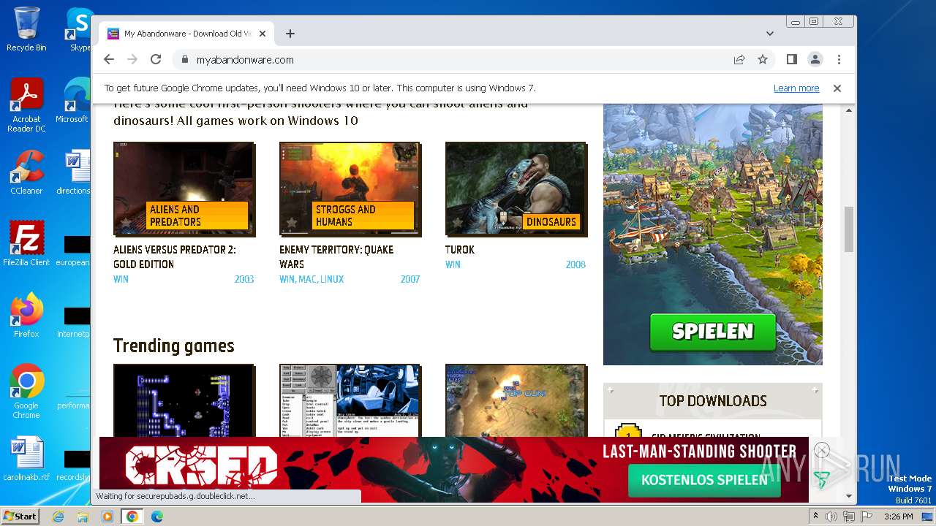Viewport: 936px width, 526px height.
Task: Open CCleaner desktop shortcut
Action: pos(26,172)
